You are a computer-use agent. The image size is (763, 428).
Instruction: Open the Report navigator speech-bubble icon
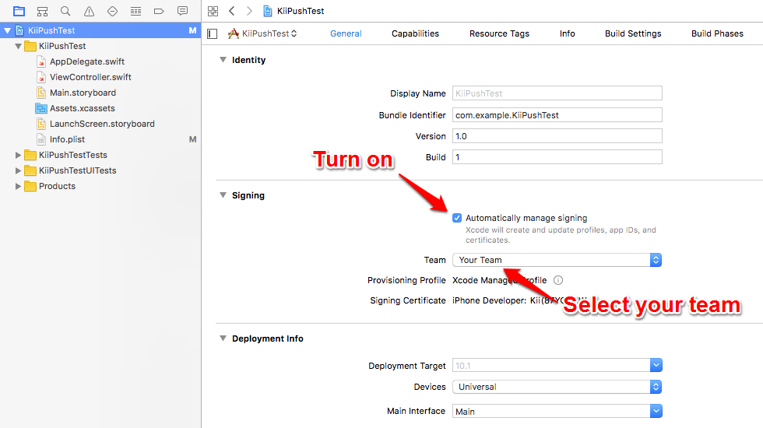(182, 11)
